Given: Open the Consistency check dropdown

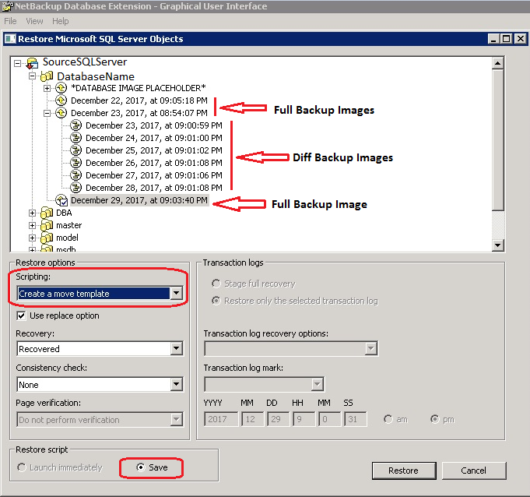Looking at the screenshot, I should (x=176, y=384).
